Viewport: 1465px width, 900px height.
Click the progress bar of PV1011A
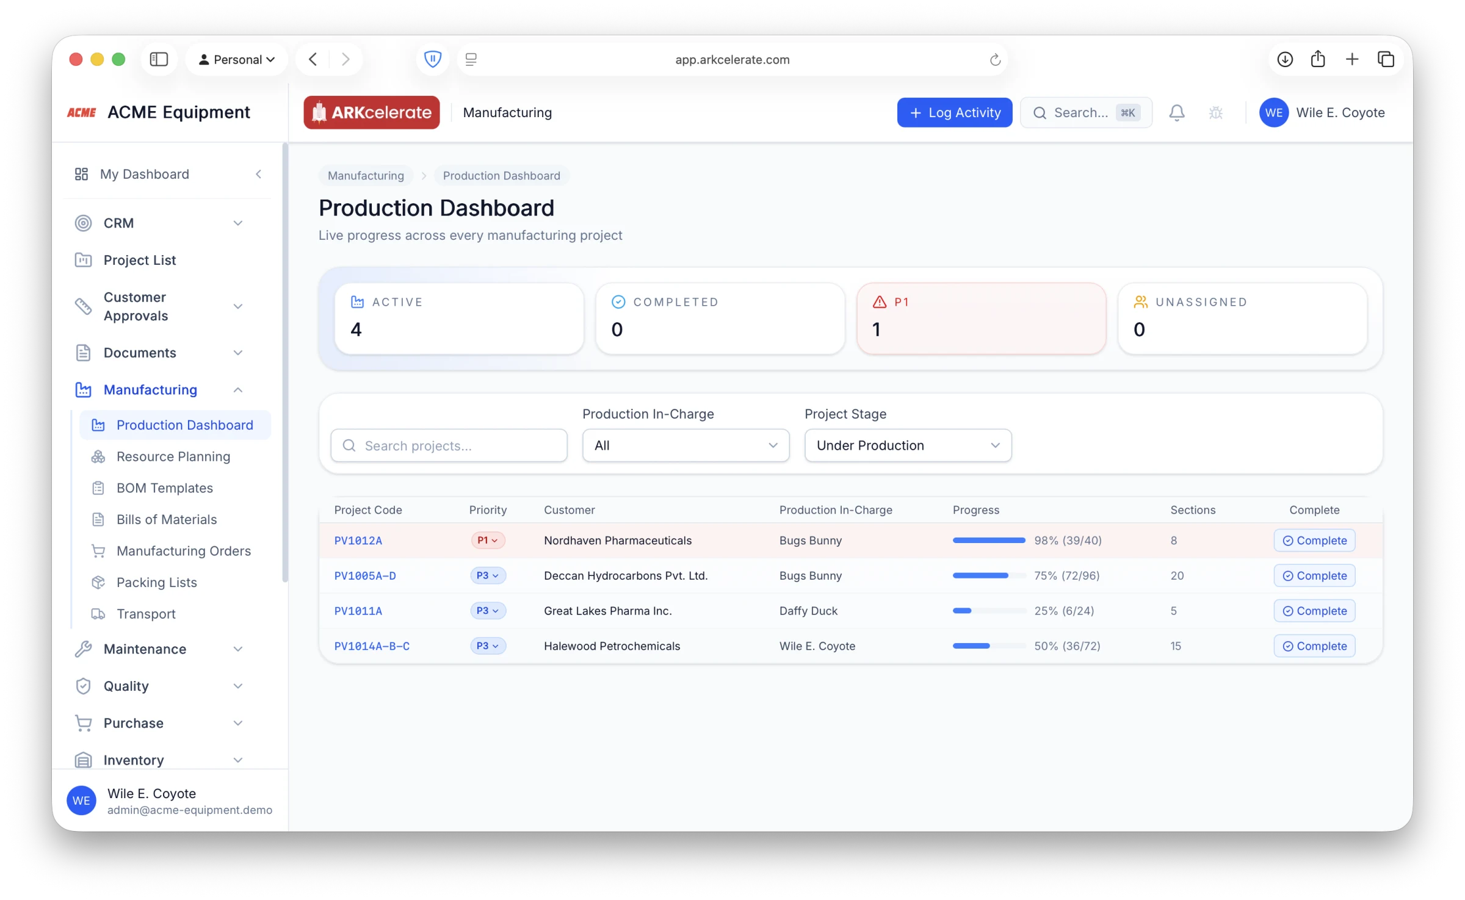tap(989, 611)
